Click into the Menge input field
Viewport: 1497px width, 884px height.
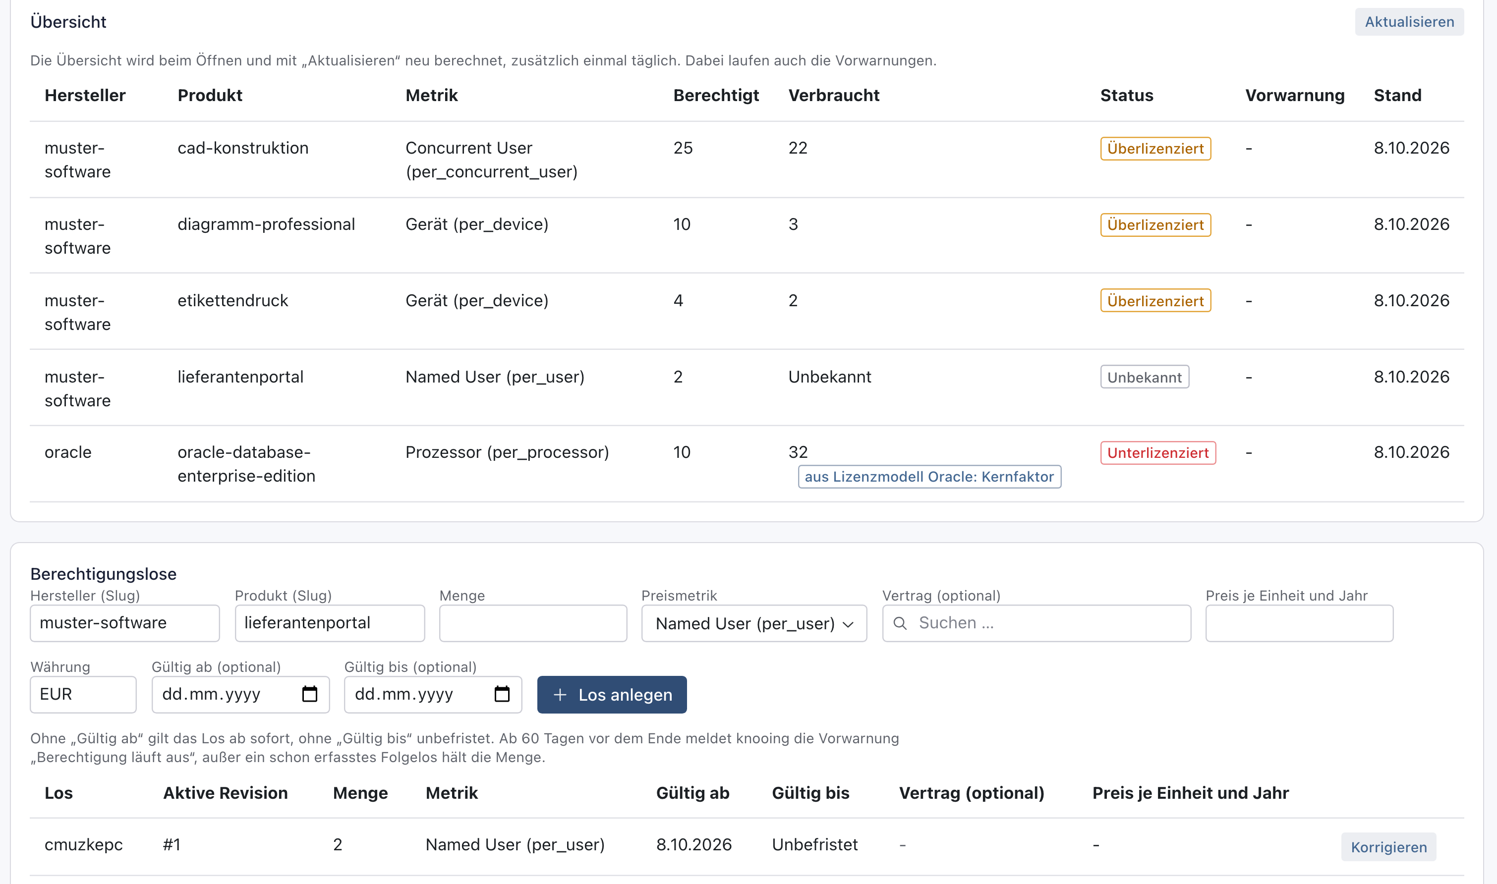pyautogui.click(x=533, y=623)
